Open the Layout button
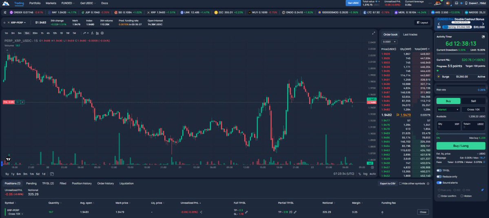Viewport: 489px width, 218px height. pyautogui.click(x=422, y=22)
